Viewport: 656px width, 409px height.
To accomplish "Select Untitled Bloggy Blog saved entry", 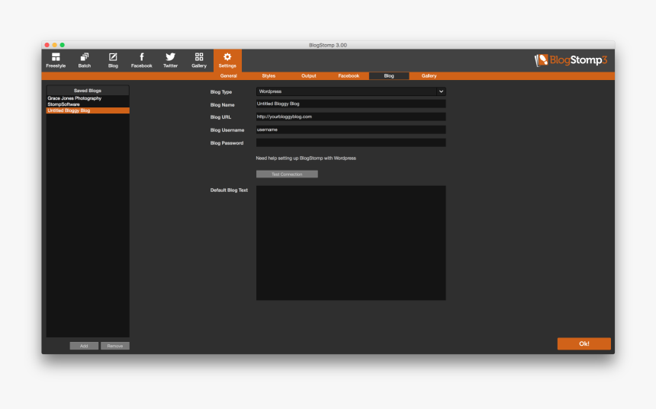I will coord(88,110).
